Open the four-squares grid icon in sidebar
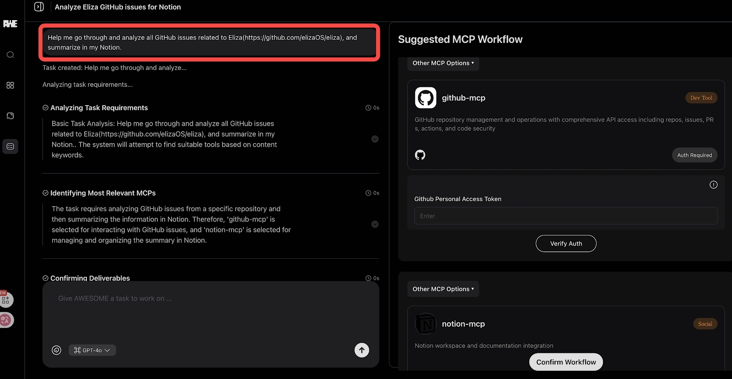The width and height of the screenshot is (732, 379). 10,85
